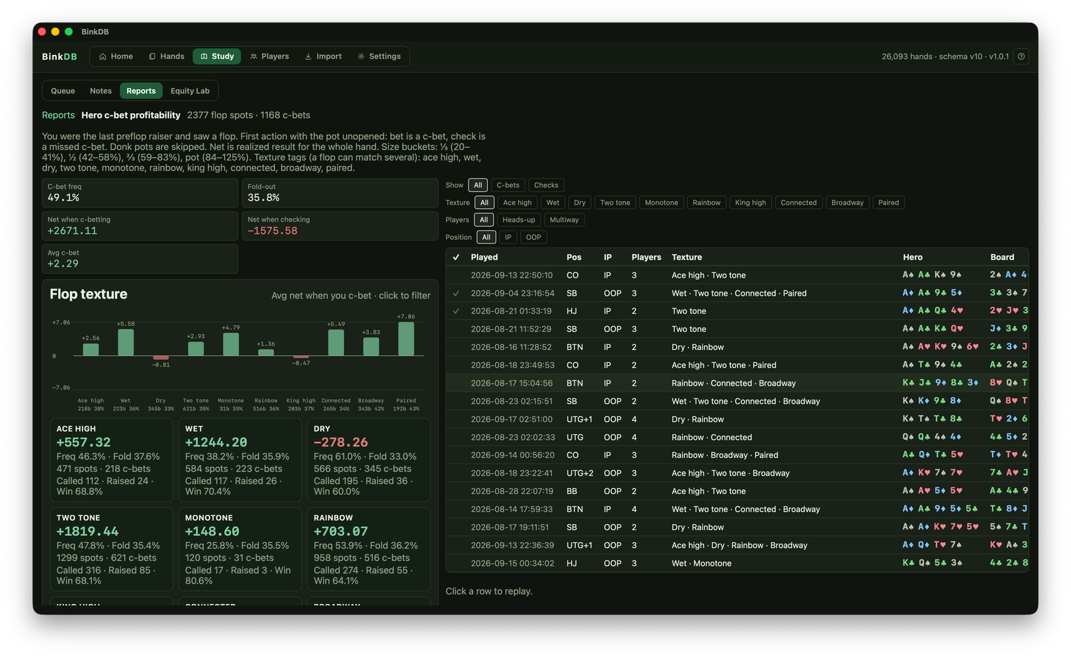Show only C-bets
Viewport: 1071px width, 658px height.
508,185
